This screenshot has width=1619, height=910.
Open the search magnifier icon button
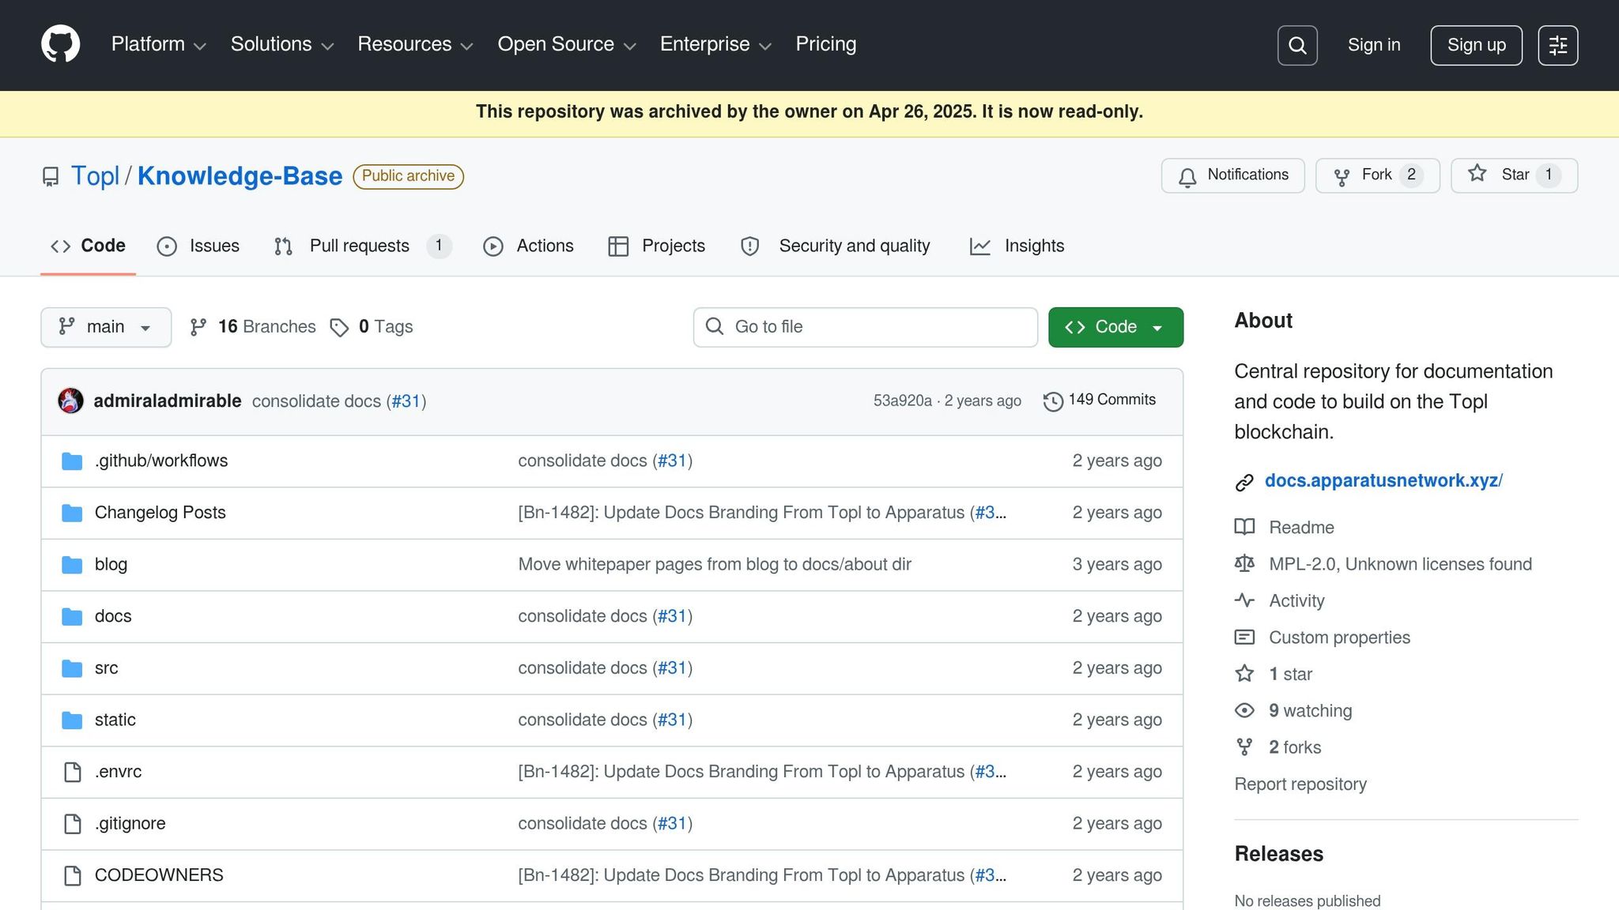pyautogui.click(x=1297, y=45)
